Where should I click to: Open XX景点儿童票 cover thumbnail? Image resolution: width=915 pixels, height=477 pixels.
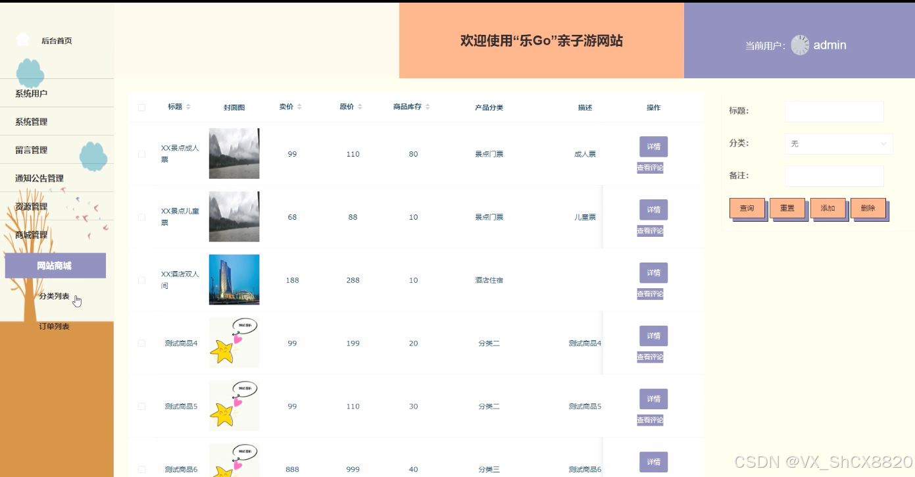pos(234,216)
